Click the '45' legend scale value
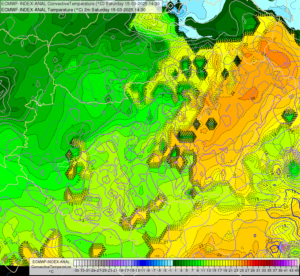Screen dimensions: 300x276 coord(297,271)
